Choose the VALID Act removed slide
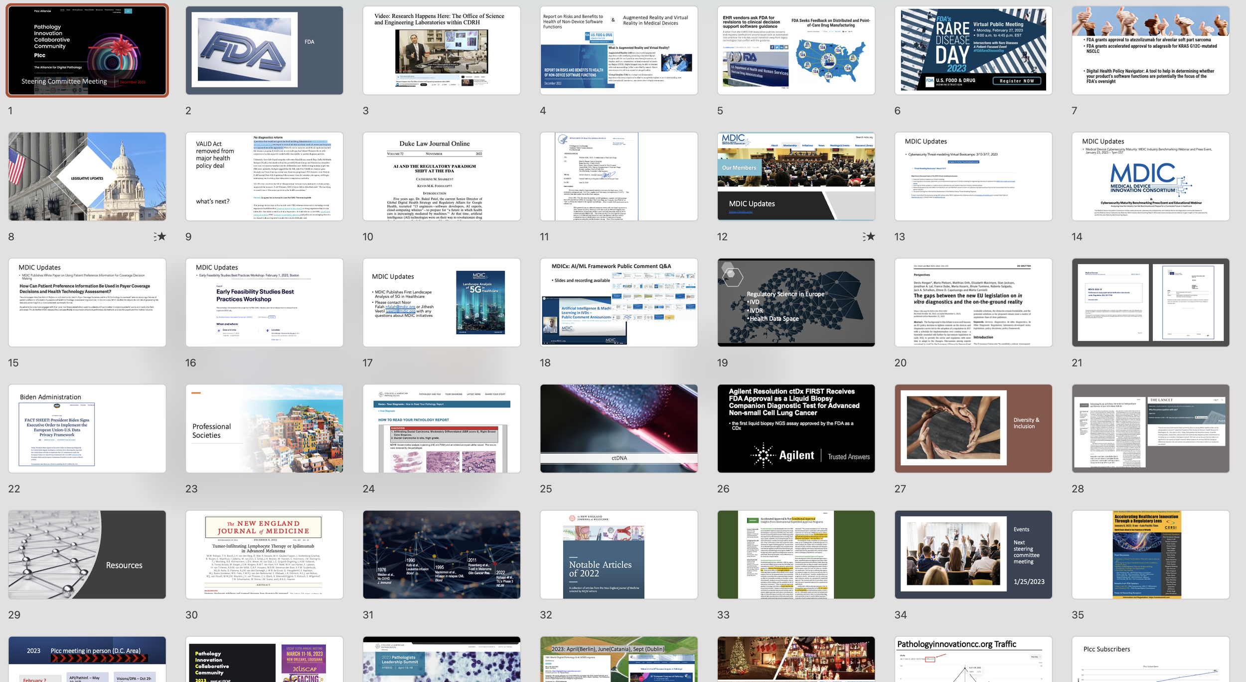 point(264,176)
